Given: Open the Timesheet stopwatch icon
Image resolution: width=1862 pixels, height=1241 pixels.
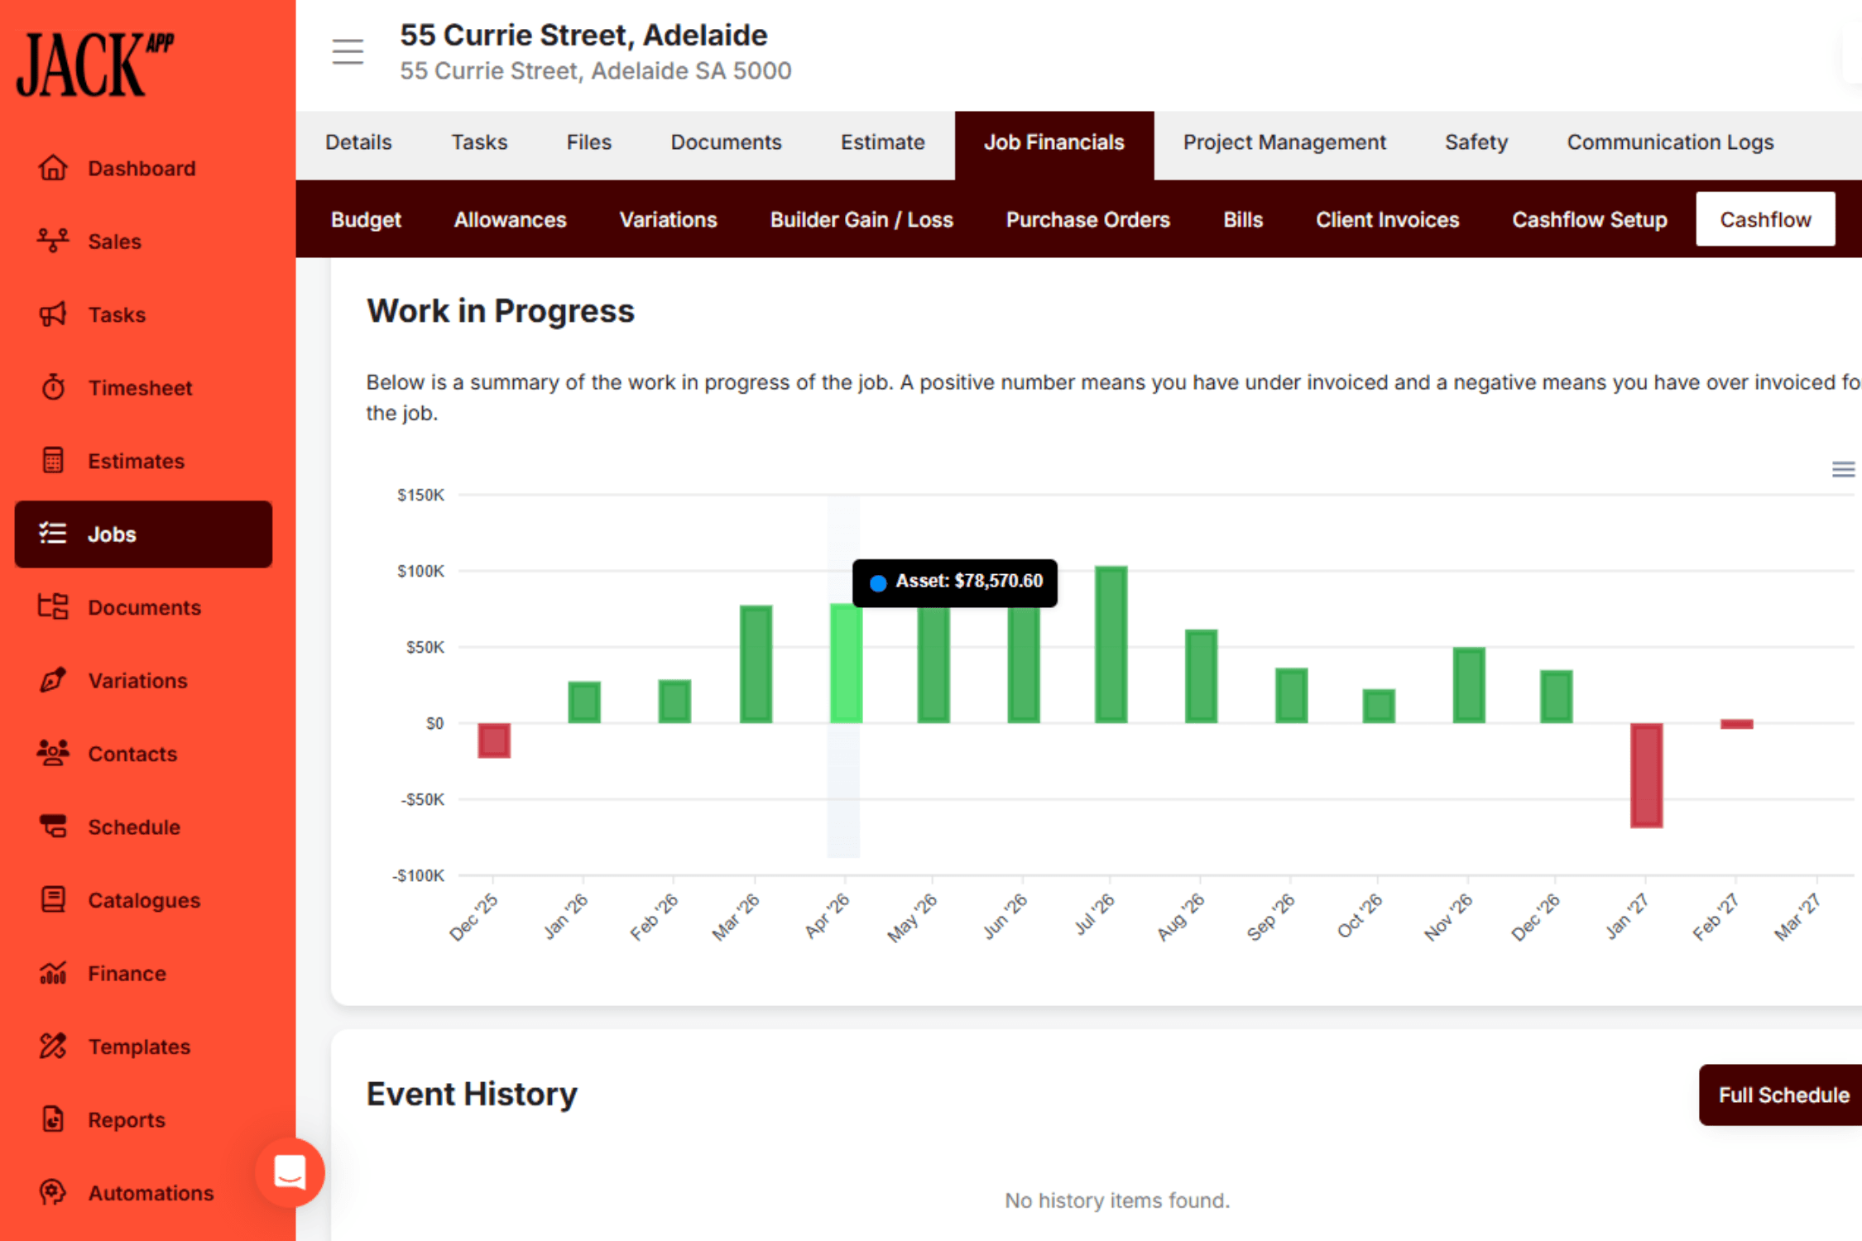Looking at the screenshot, I should click(53, 386).
